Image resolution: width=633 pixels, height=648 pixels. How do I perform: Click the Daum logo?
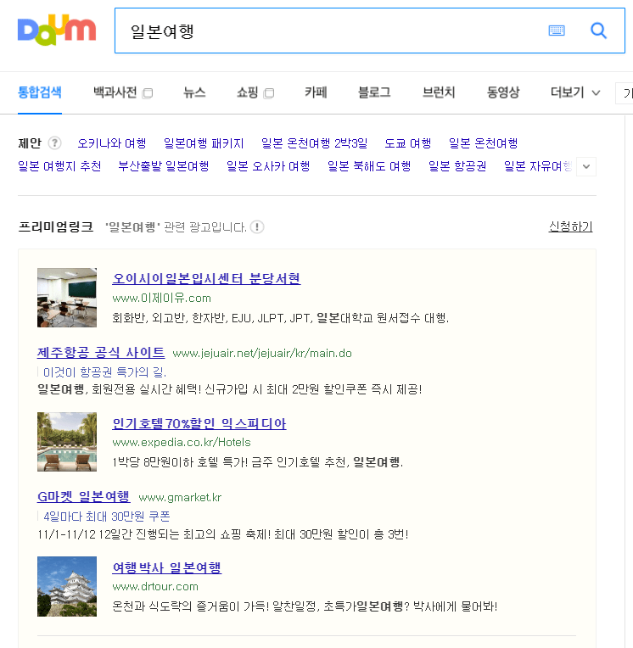tap(56, 31)
